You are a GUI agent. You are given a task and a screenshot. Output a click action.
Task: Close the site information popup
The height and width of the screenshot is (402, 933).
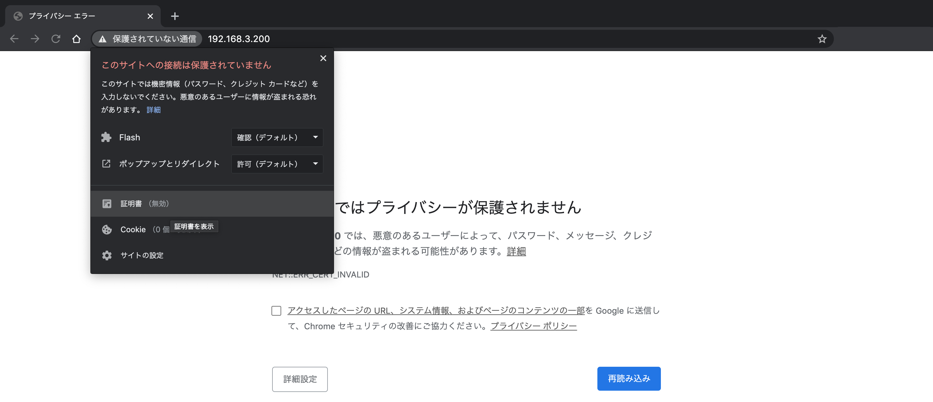coord(323,58)
